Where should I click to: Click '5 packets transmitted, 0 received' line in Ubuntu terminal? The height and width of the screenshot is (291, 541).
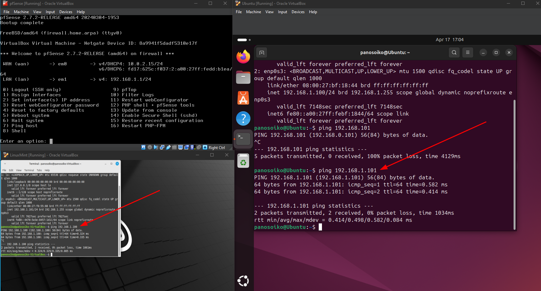click(x=357, y=156)
